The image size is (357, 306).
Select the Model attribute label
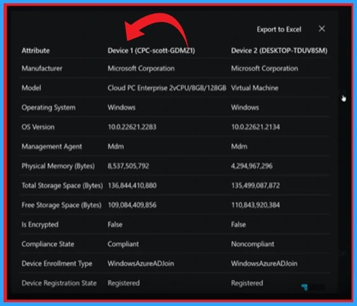[x=31, y=88]
